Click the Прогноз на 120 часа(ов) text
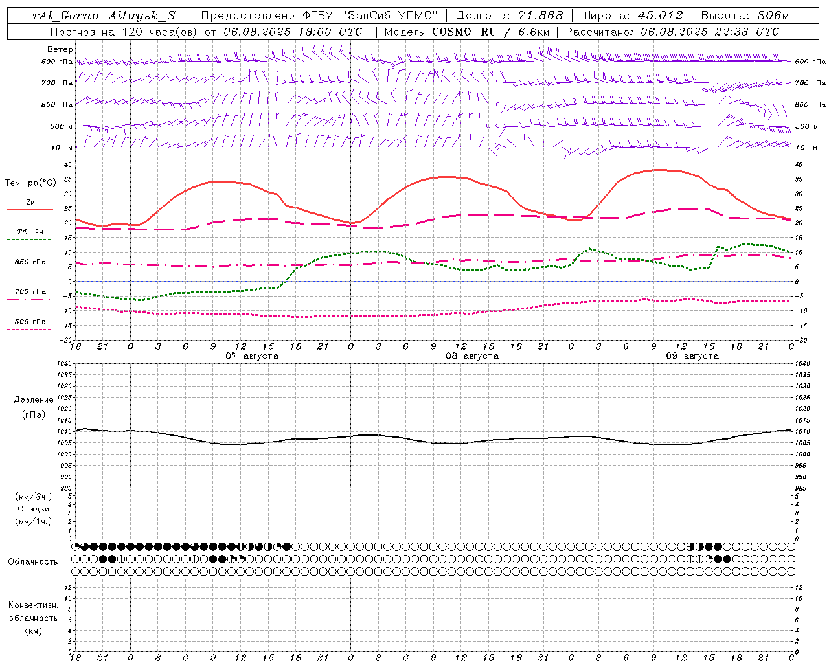The image size is (829, 663). click(124, 32)
